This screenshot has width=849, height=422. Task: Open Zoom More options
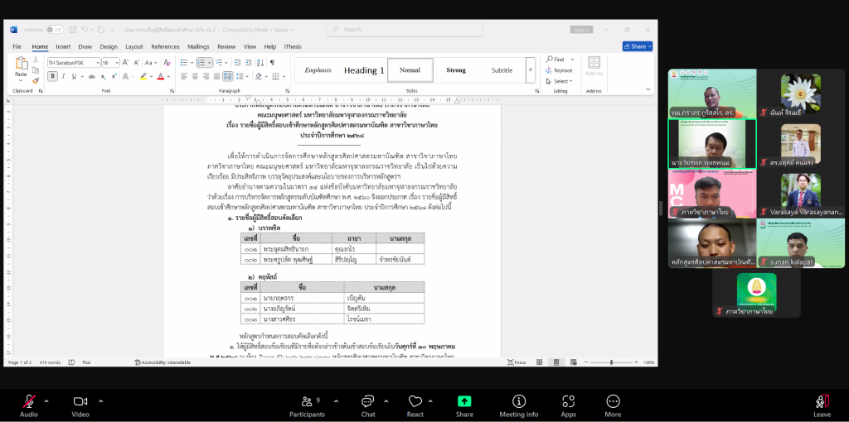(613, 405)
